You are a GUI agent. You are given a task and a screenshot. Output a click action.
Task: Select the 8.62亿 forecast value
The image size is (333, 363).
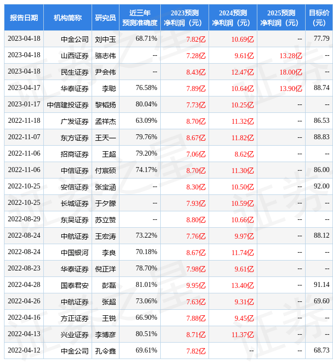(x=244, y=154)
